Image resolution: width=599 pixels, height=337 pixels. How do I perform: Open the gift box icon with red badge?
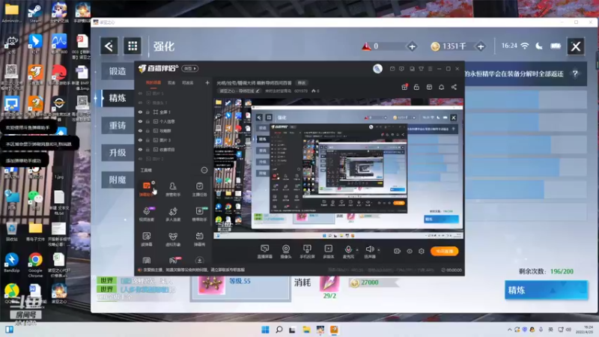point(404,87)
